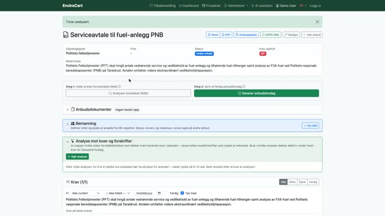Open the 'ikke tildelt' assignee dropdown

coord(118,193)
